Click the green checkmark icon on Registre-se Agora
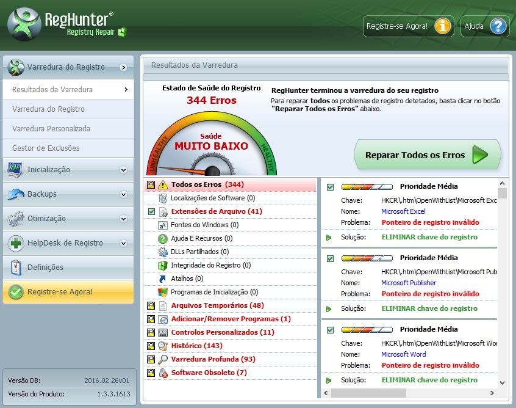This screenshot has height=408, width=516. [x=16, y=292]
